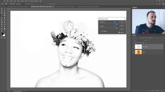Open the Layers panel menu
Viewport: 165px width, 92px height.
(164, 35)
